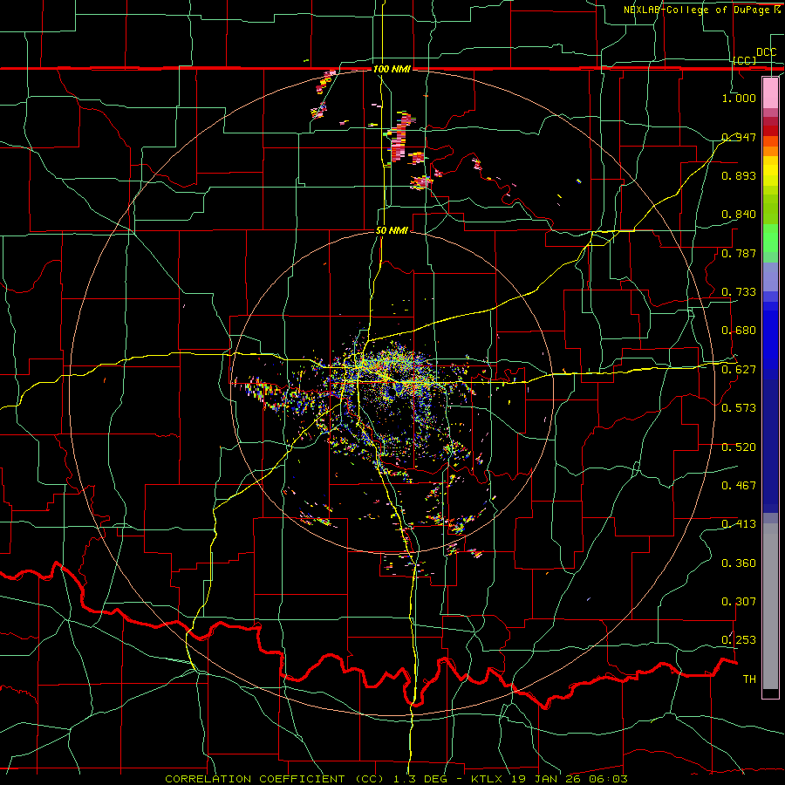Image resolution: width=785 pixels, height=785 pixels.
Task: Click the 0.520 legend value
Action: point(739,447)
